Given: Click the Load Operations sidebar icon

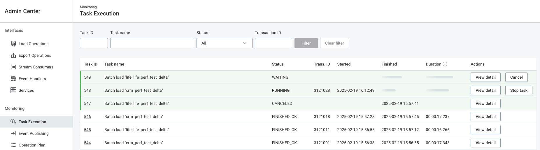Looking at the screenshot, I should pyautogui.click(x=13, y=44).
